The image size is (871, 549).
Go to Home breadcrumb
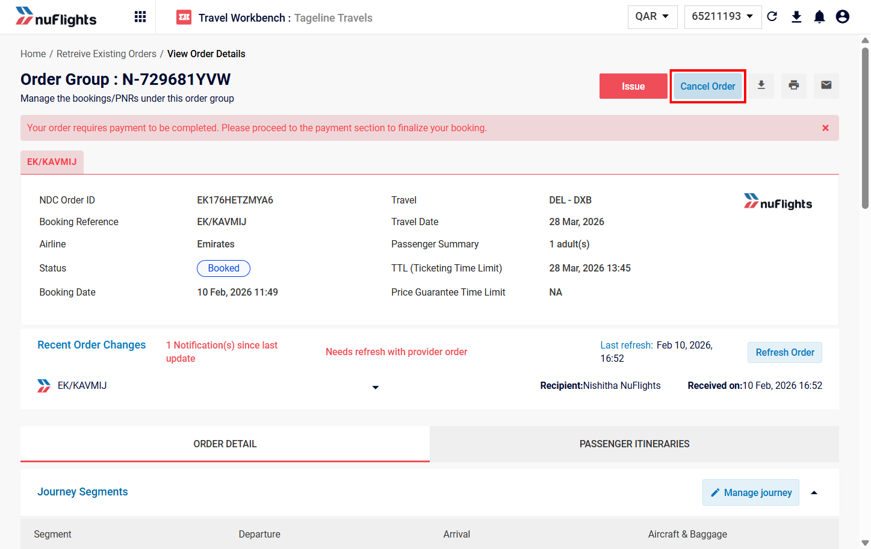pyautogui.click(x=33, y=54)
